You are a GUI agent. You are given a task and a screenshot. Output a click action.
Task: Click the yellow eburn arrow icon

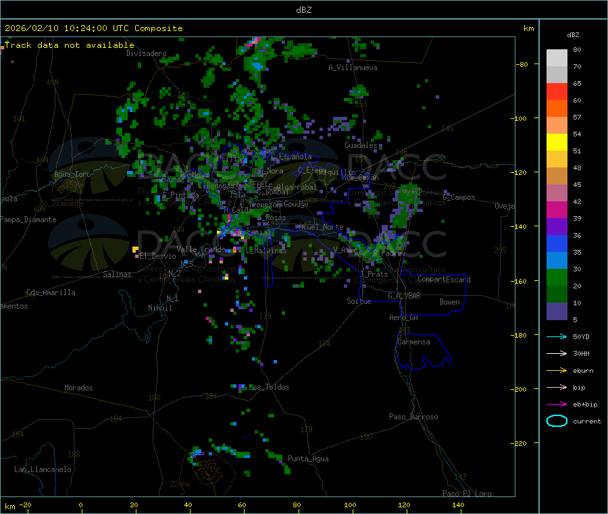[x=557, y=370]
